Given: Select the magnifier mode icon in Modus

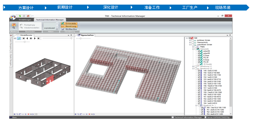Looking at the screenshot, I should (14, 28).
